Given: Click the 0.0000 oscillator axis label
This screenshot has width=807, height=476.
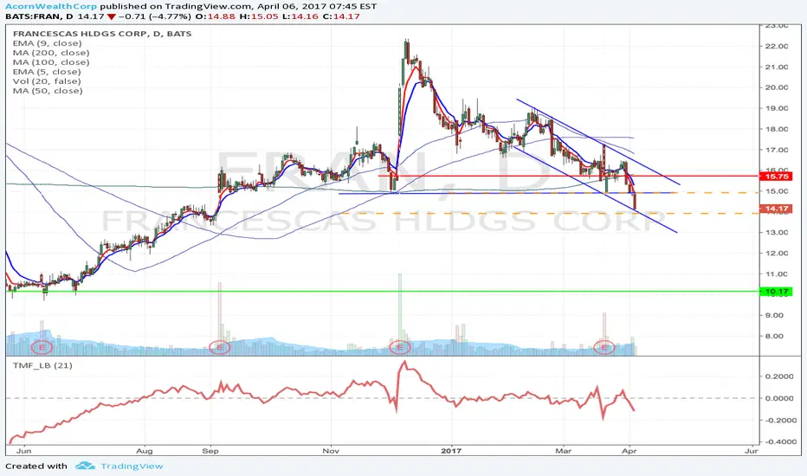Looking at the screenshot, I should (778, 398).
